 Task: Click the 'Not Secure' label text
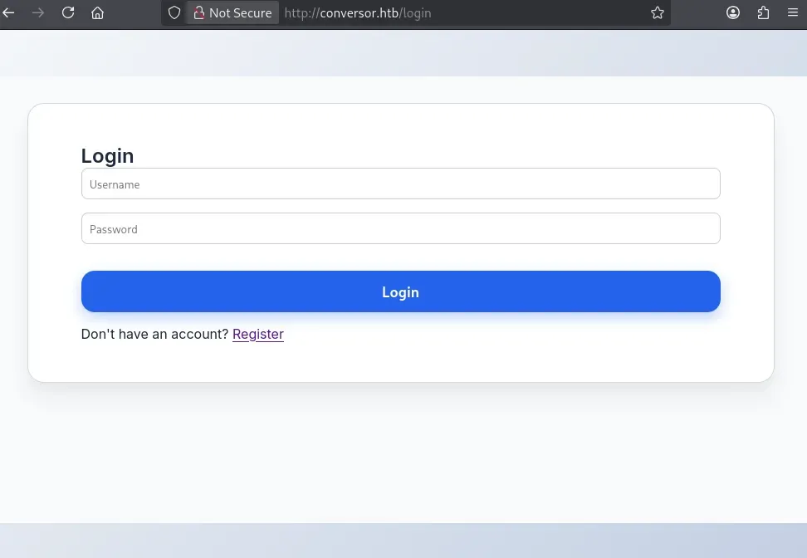click(x=240, y=12)
